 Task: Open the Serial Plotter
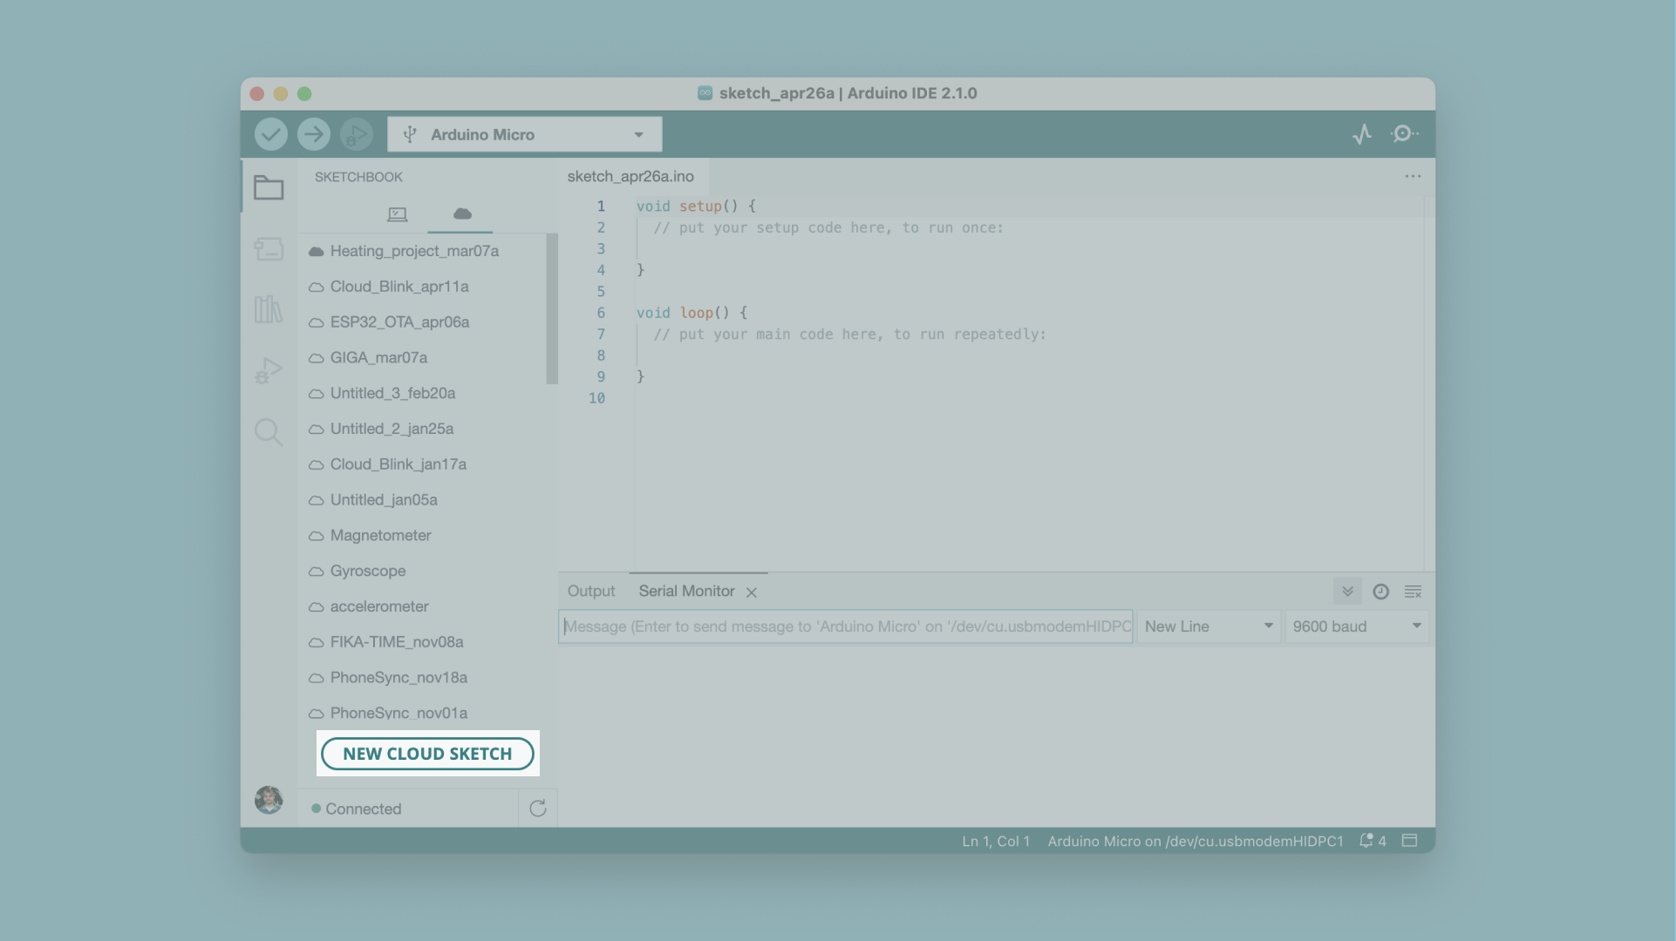click(x=1362, y=134)
